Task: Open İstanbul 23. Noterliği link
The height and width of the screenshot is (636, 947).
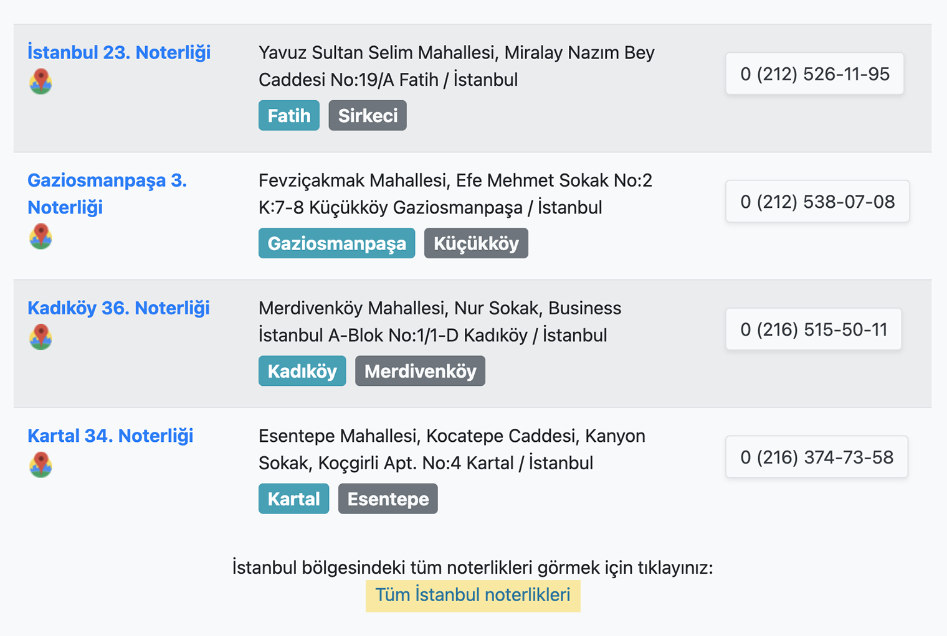Action: 119,52
